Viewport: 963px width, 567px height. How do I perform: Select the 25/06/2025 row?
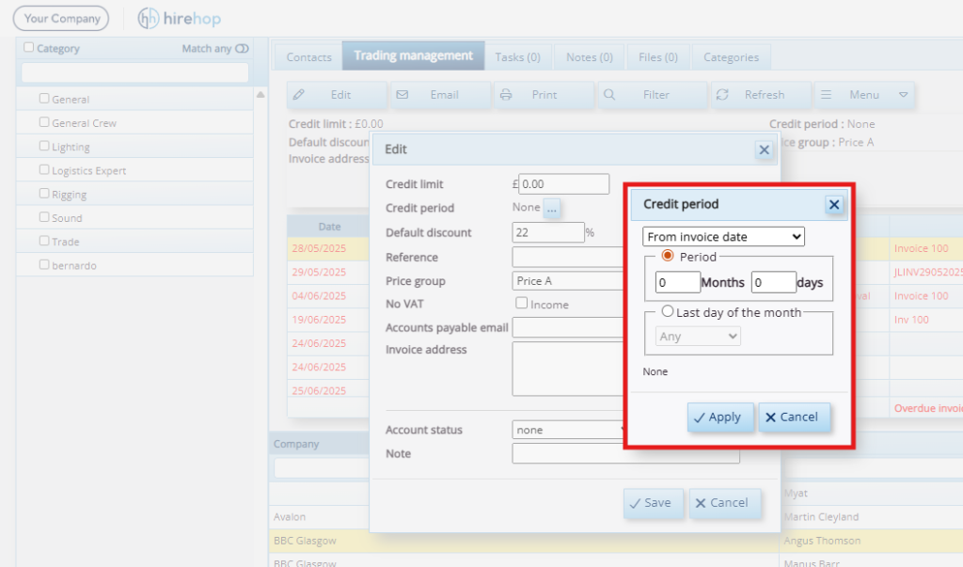[x=328, y=391]
